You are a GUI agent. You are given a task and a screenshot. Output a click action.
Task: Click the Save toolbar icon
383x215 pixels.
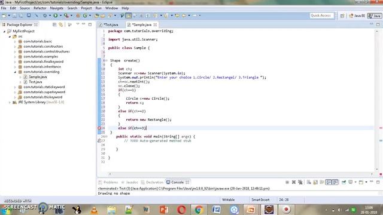[14, 16]
